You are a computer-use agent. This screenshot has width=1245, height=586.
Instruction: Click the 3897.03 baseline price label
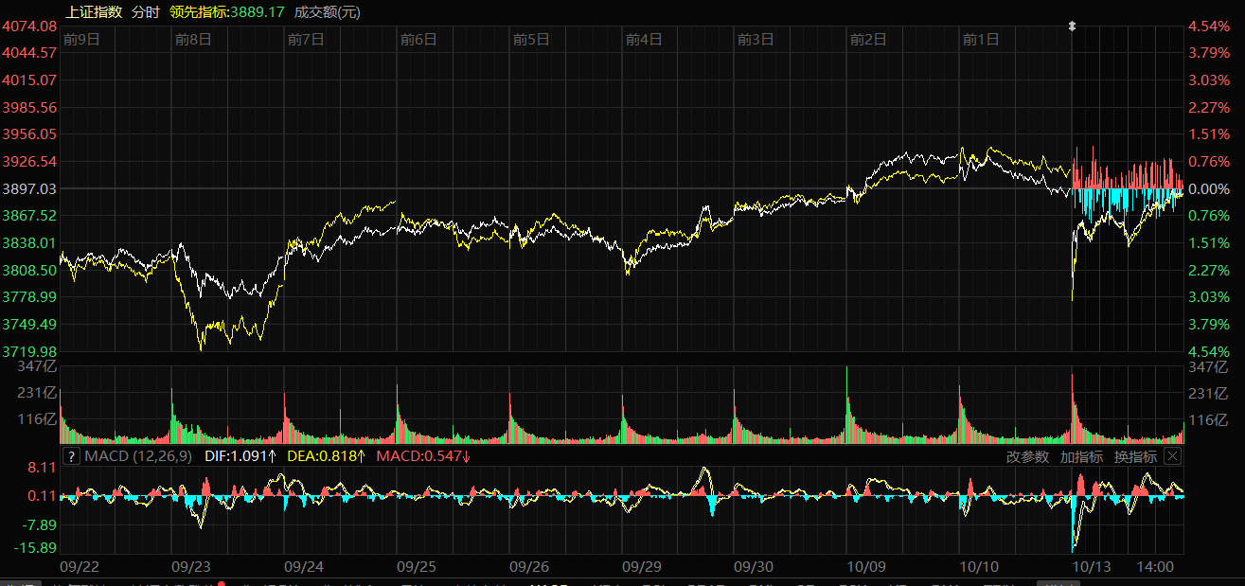30,189
